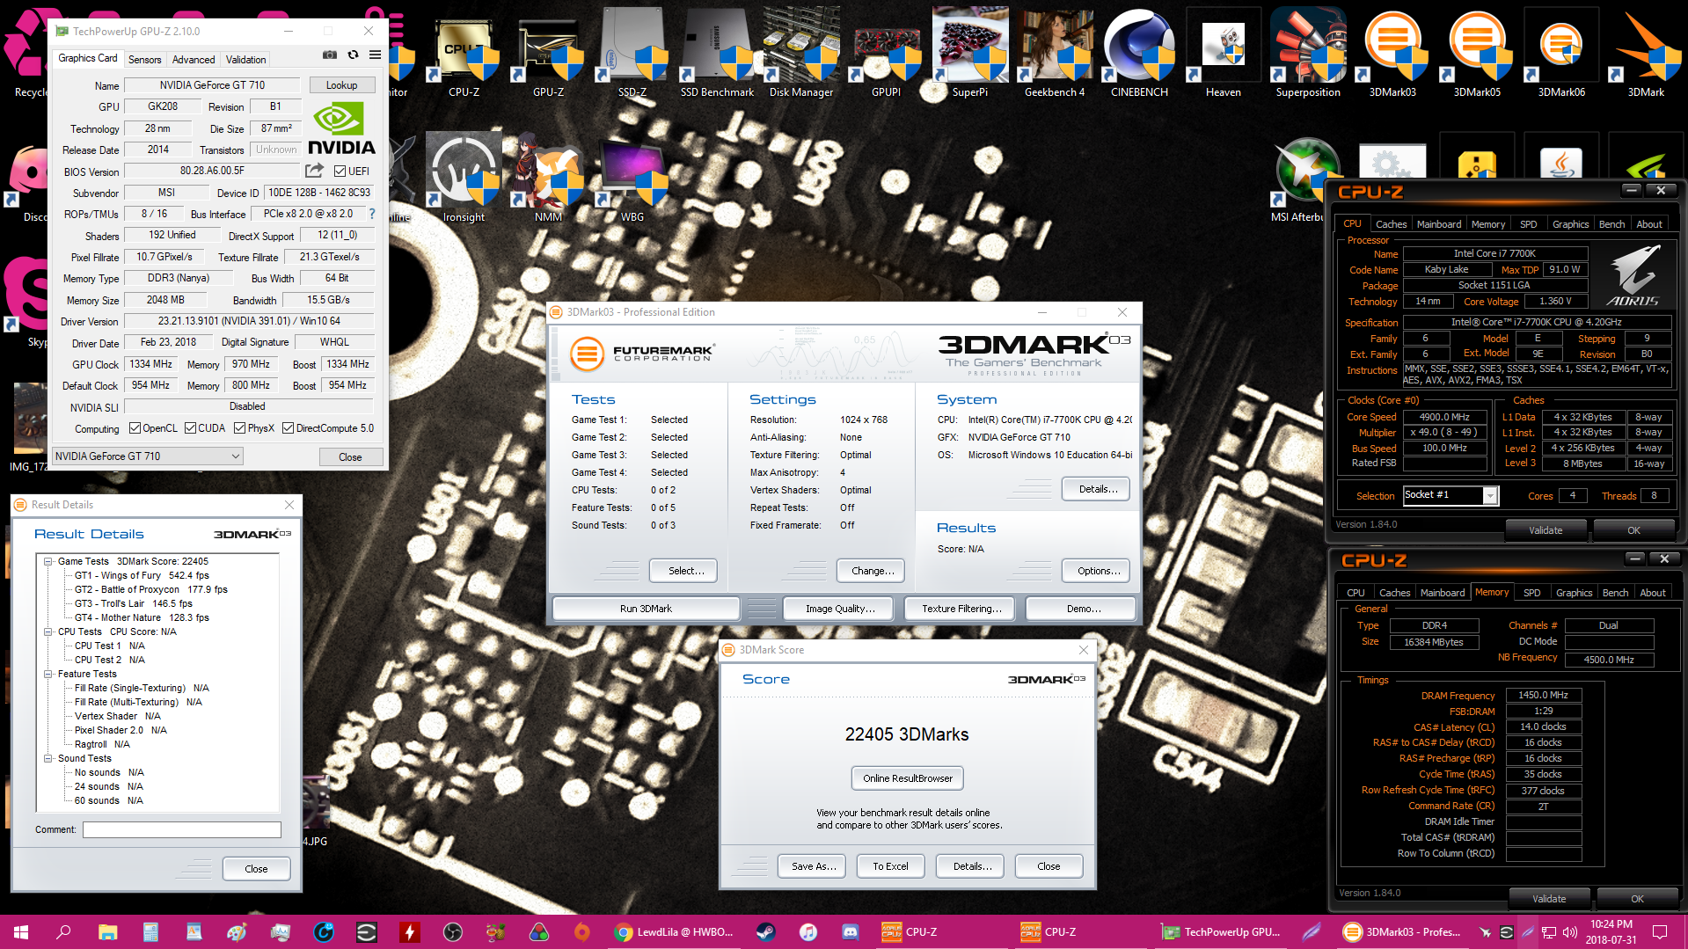Open the WBG desktop shortcut
Screen dimensions: 1688x949
[x=632, y=179]
